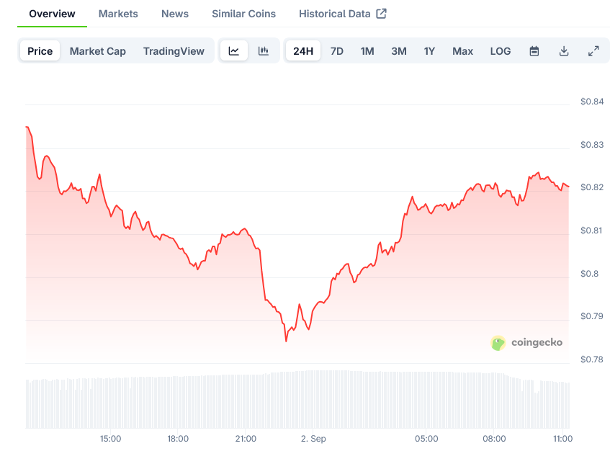Screen dimensions: 610x451
Task: Set time range to 7D
Action: (337, 51)
